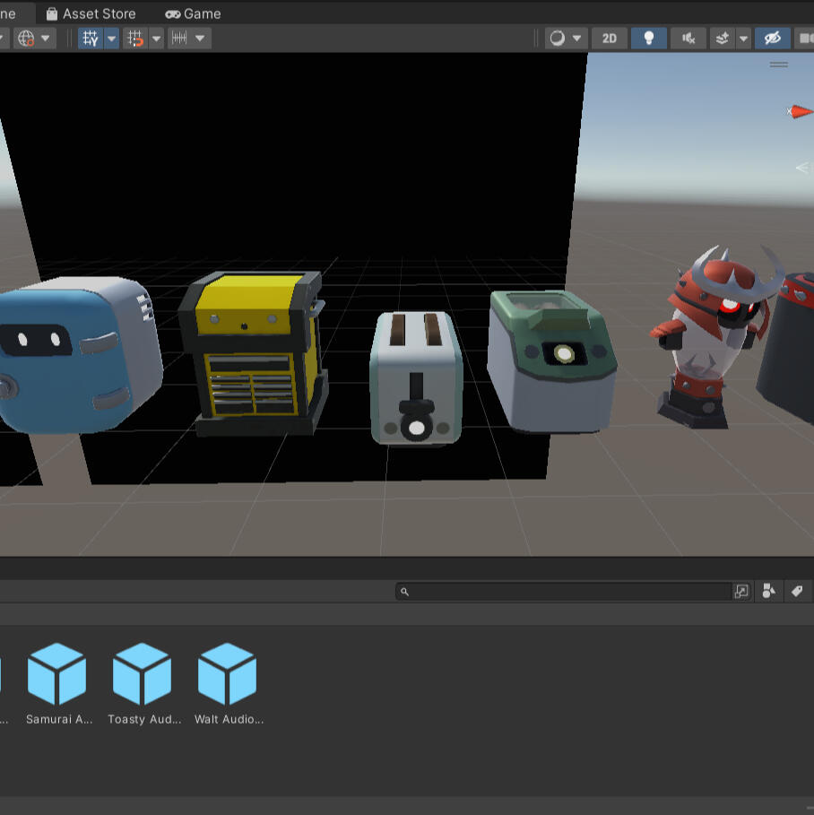Toggle scene lighting lightbulb button
The width and height of the screenshot is (814, 815).
[x=649, y=38]
